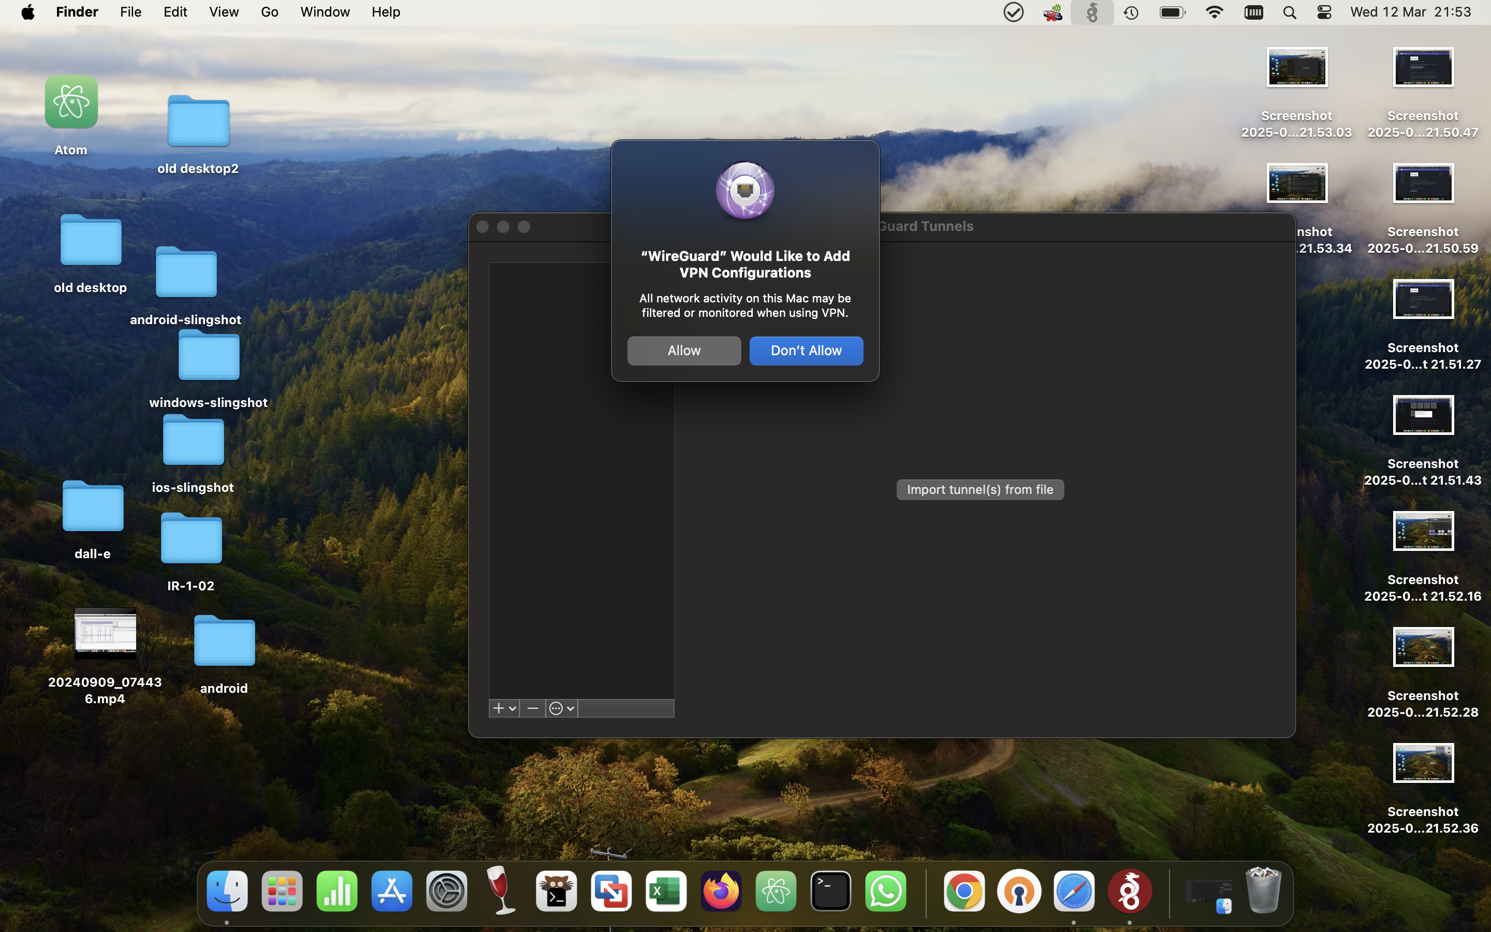
Task: Open the View menu
Action: point(224,12)
